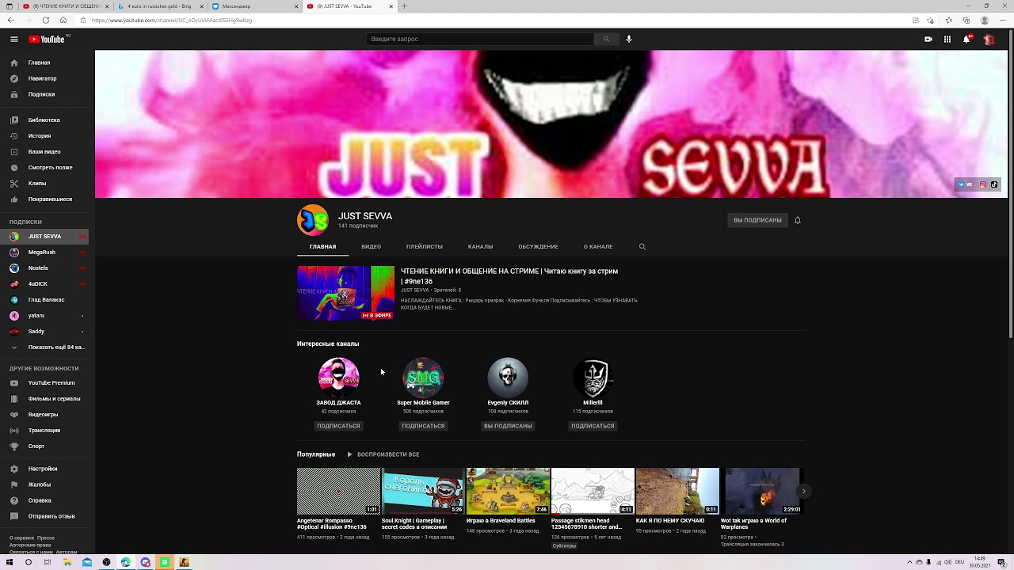Open Nostels subscription channel
The image size is (1014, 570).
(x=44, y=268)
